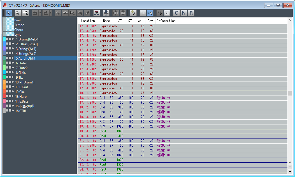Toggle the red arrow insert-position icon
Viewport: 295px width, 177px height.
click(143, 13)
